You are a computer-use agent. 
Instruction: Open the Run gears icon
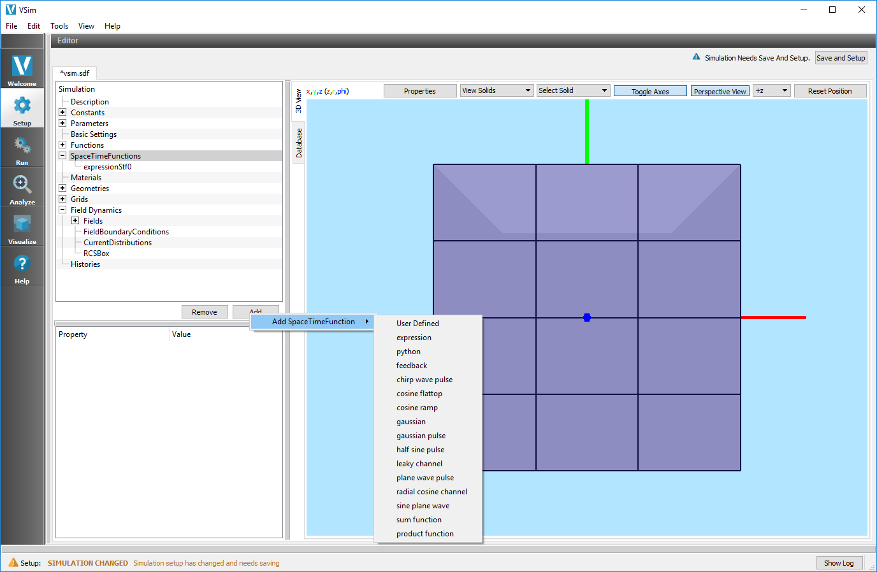(x=22, y=145)
